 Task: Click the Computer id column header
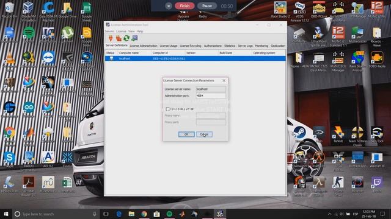[x=168, y=53]
